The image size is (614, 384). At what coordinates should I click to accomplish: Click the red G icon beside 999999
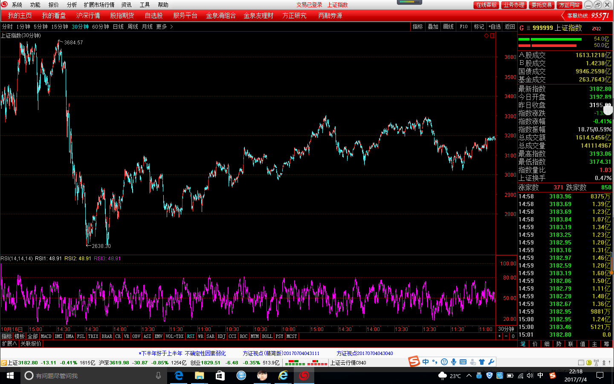click(x=521, y=28)
